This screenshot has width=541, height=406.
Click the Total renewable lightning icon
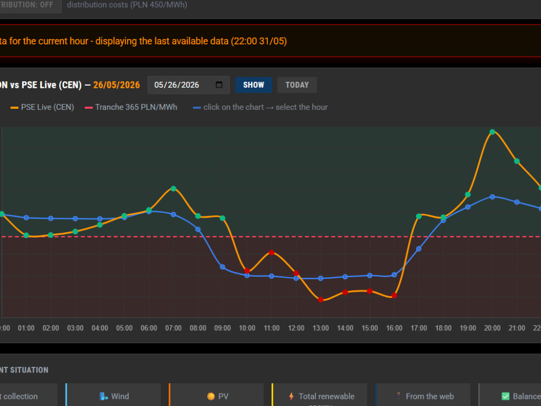tap(291, 396)
